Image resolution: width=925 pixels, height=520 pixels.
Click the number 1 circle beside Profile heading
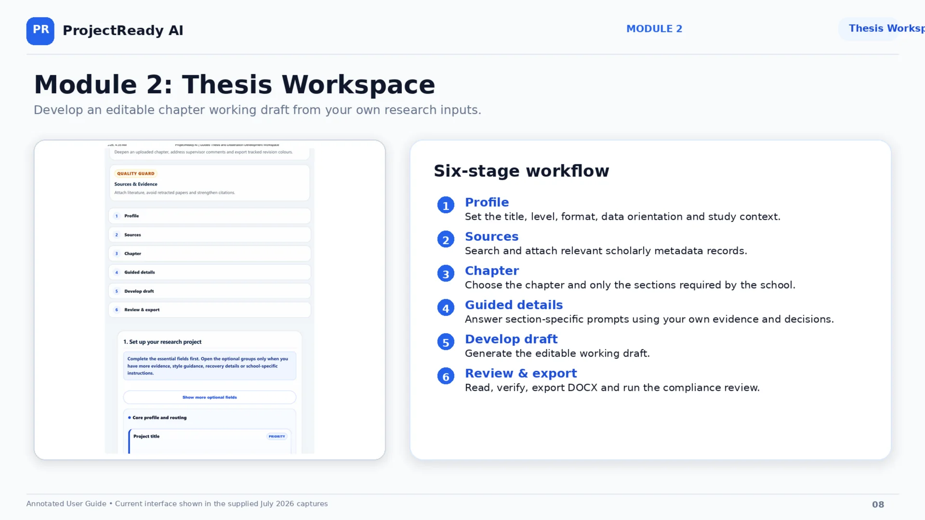[446, 205]
